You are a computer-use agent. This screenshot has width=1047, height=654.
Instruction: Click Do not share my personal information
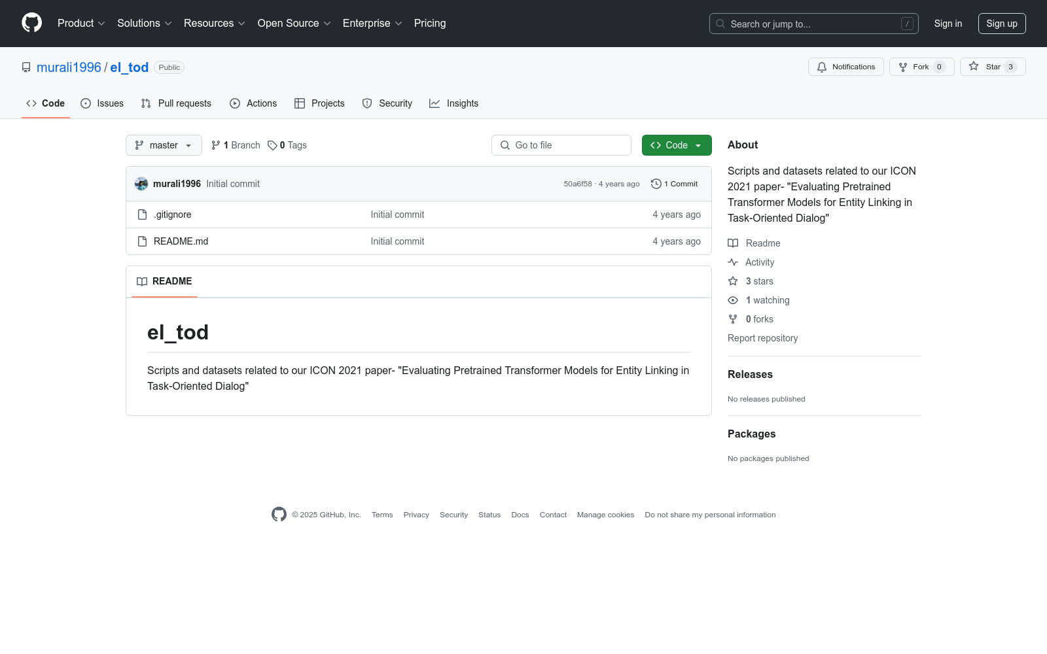pos(710,515)
